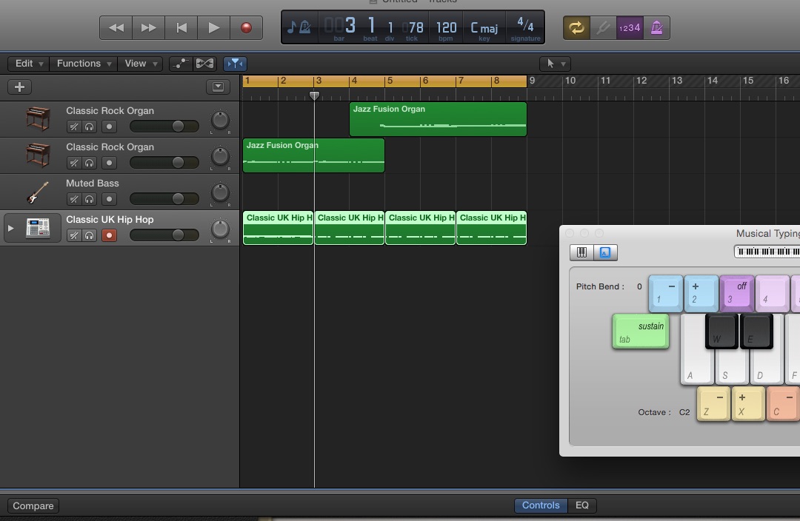800x521 pixels.
Task: Click the purple metronome button
Action: pos(656,28)
